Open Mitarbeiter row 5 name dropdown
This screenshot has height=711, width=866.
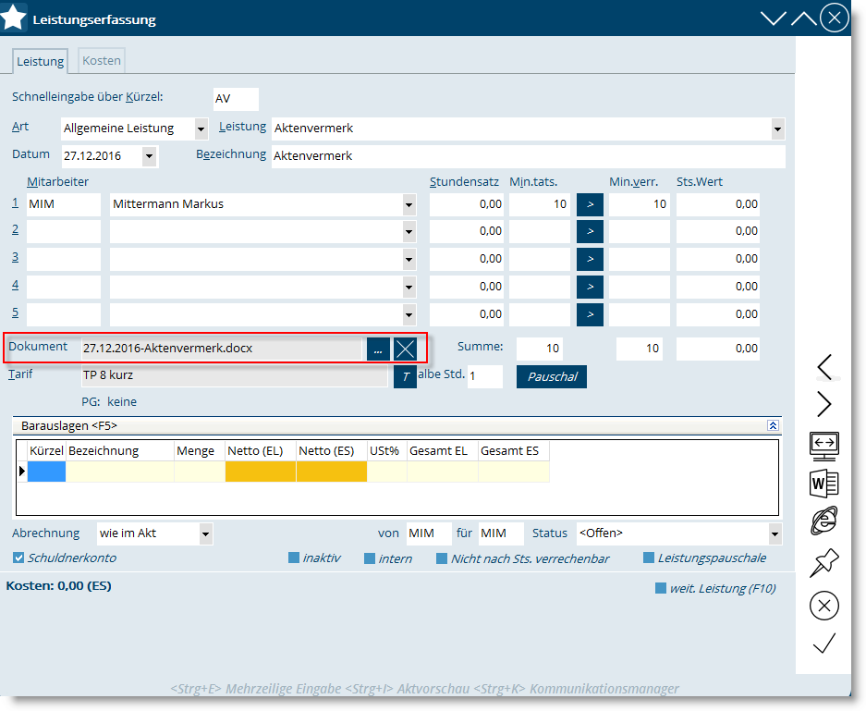click(409, 314)
